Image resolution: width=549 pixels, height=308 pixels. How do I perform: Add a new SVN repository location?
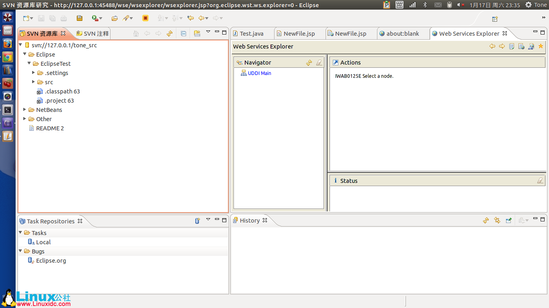coord(197,34)
